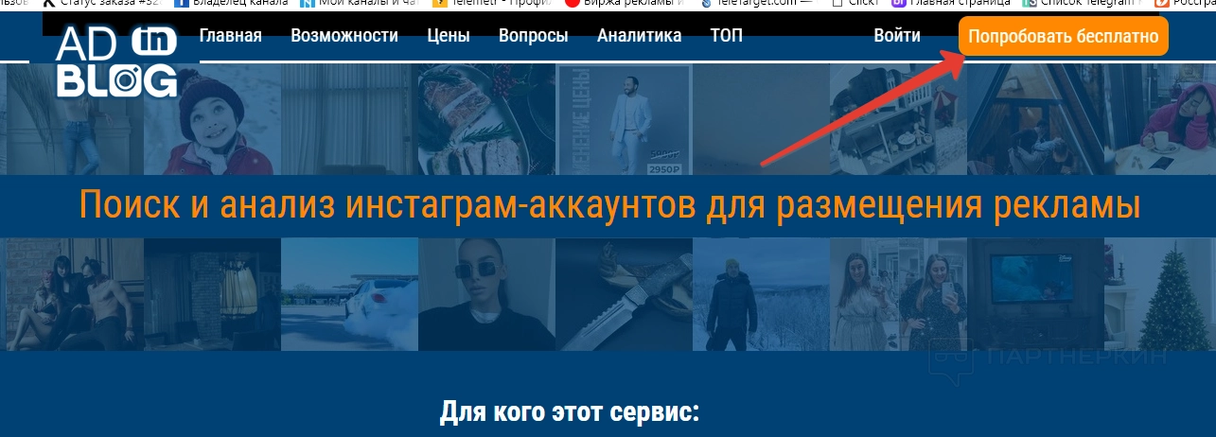Open the sliced meat dish photo

point(486,119)
